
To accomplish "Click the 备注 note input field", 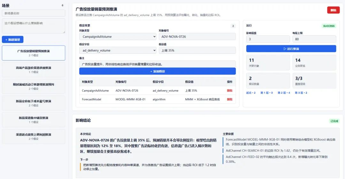I will tap(157, 64).
